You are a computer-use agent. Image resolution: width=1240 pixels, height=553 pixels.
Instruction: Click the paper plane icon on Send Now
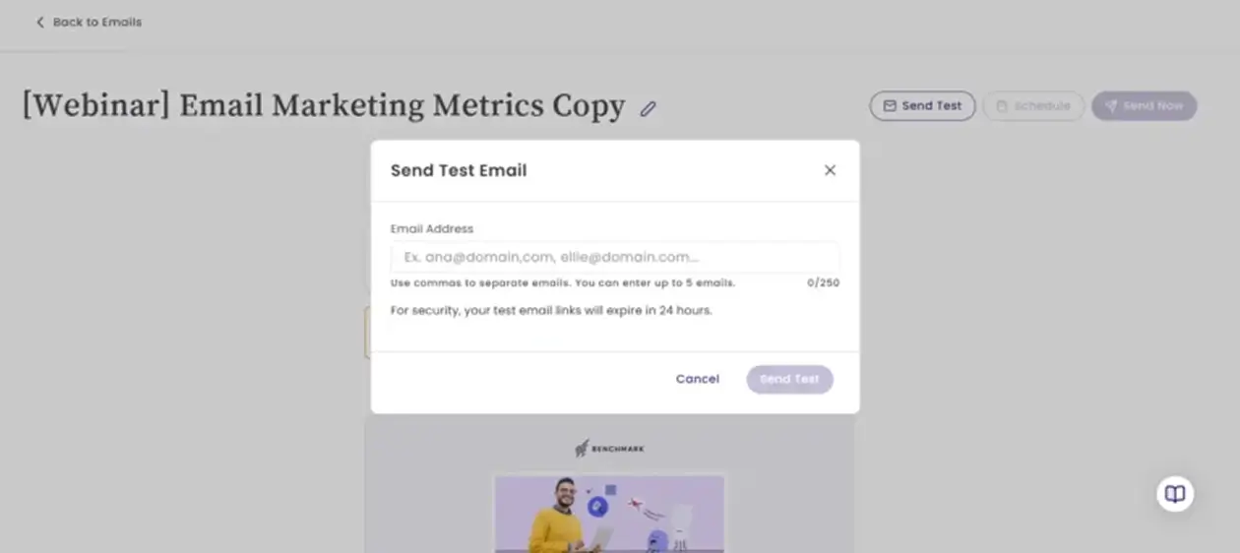tap(1111, 106)
